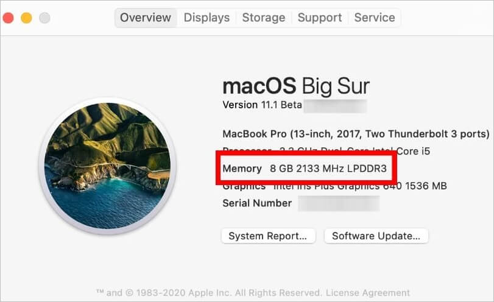Click the Serial Number label

257,203
